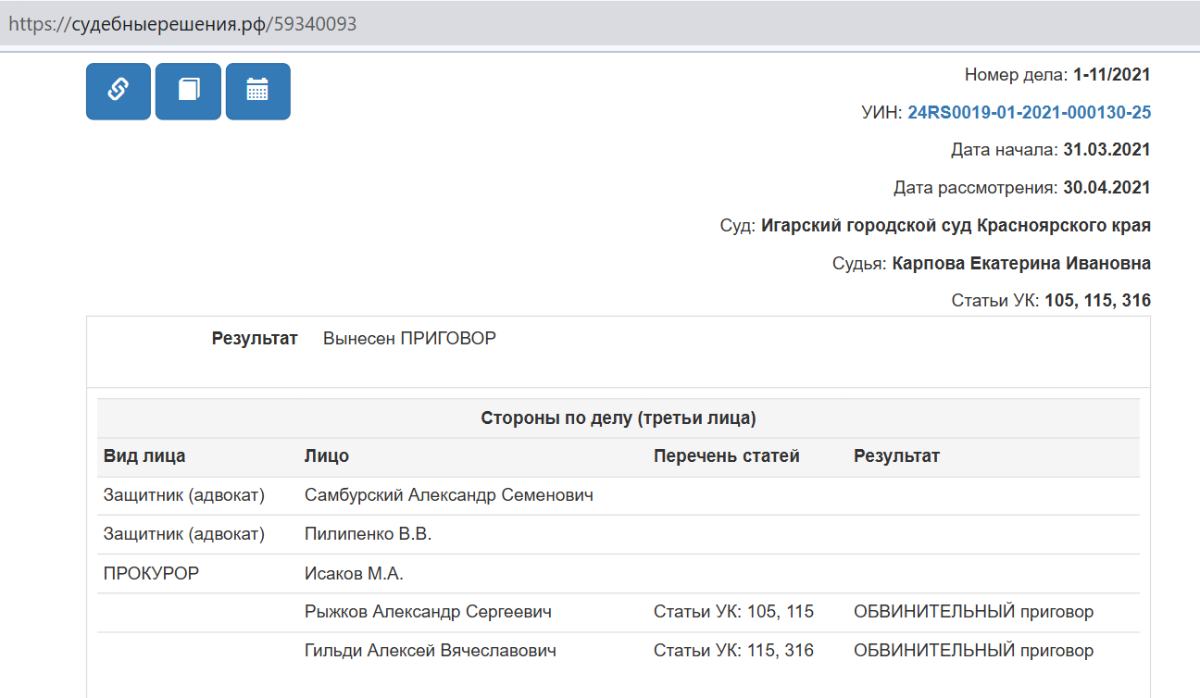1200x698 pixels.
Task: Click criminal code articles 105, 115, 316
Action: 1098,301
